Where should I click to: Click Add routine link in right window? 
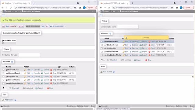106,72
